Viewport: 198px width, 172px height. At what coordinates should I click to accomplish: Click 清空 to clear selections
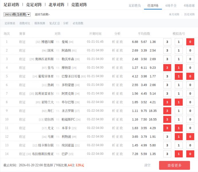click(x=147, y=165)
